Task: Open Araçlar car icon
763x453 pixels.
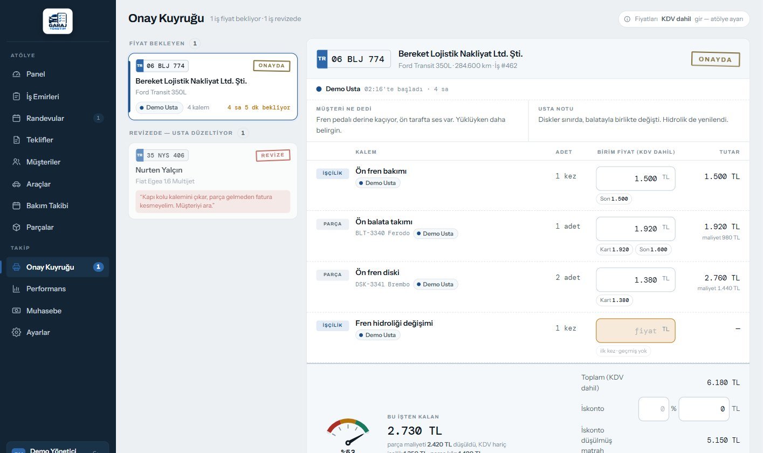Action: tap(16, 184)
